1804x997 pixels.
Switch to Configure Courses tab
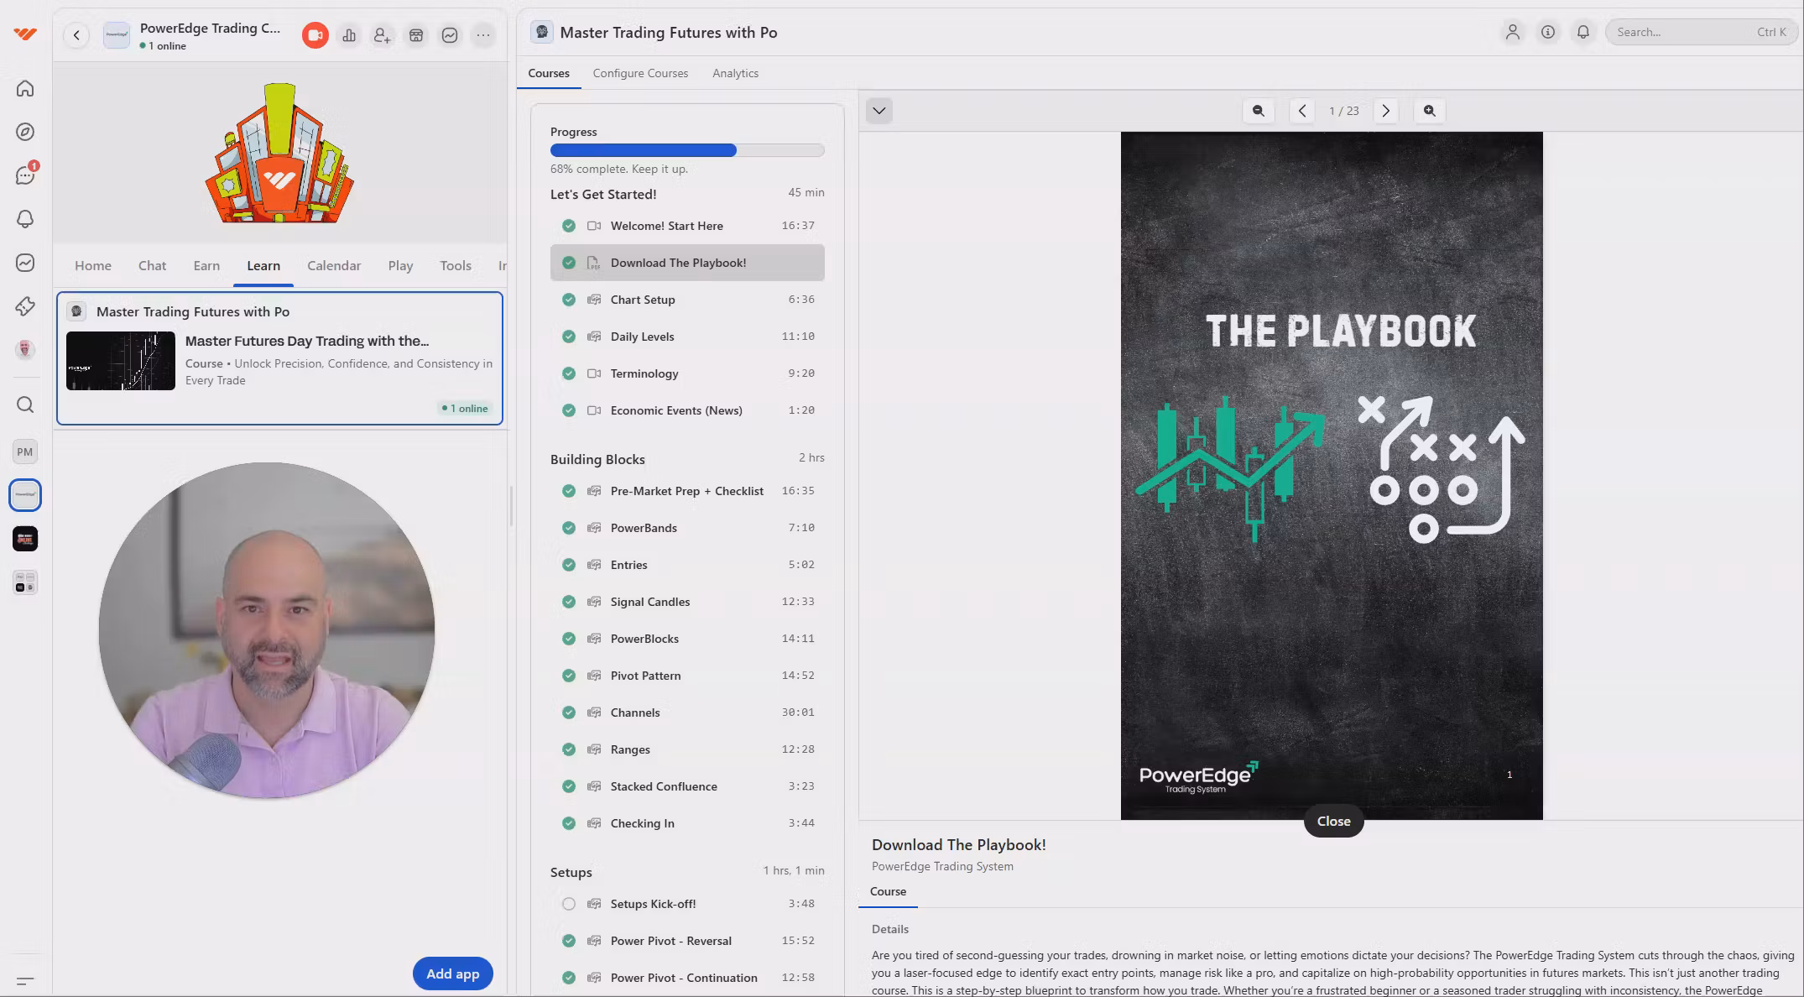(640, 73)
